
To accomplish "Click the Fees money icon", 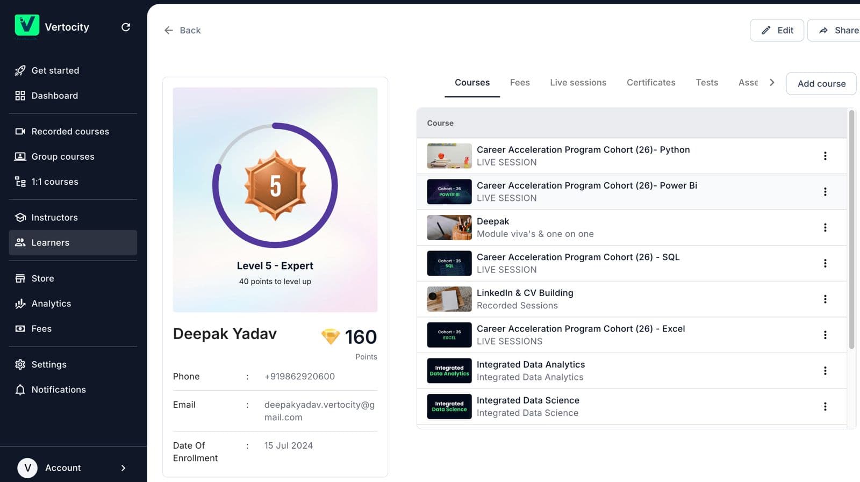I will [x=20, y=328].
